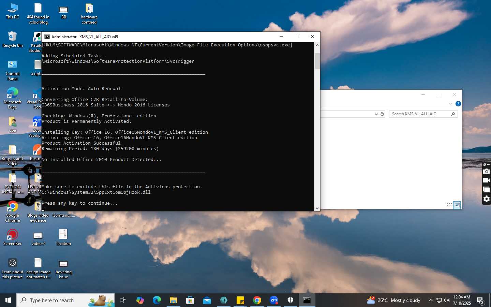Click the refresh icon in File Explorer

coord(382,114)
